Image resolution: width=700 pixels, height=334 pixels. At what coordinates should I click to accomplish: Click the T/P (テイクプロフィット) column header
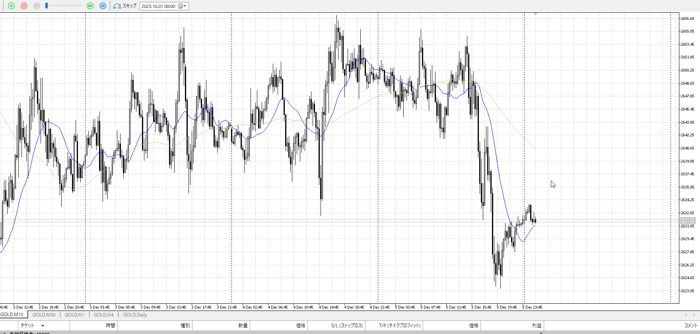(x=399, y=326)
